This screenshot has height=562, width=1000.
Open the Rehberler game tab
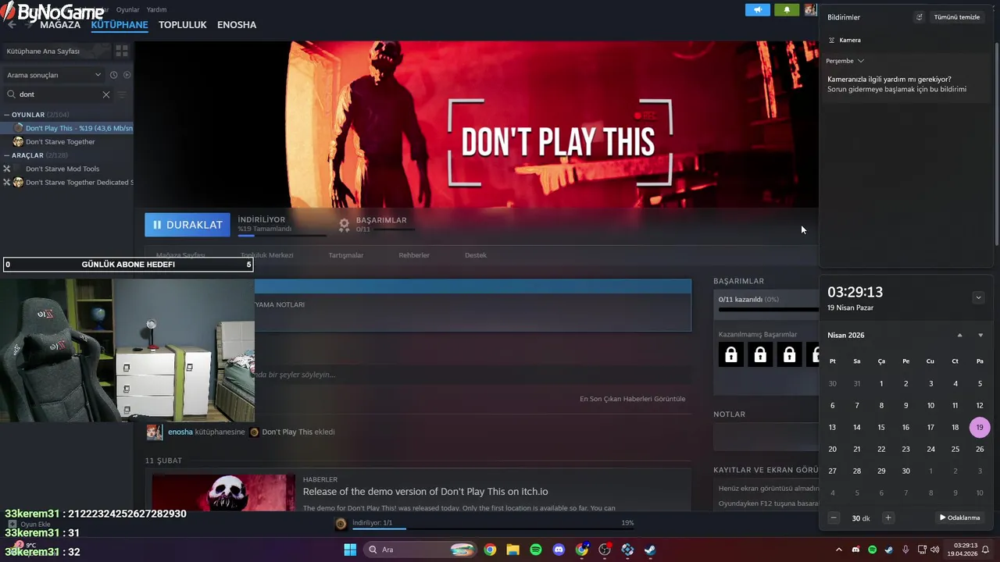point(414,255)
